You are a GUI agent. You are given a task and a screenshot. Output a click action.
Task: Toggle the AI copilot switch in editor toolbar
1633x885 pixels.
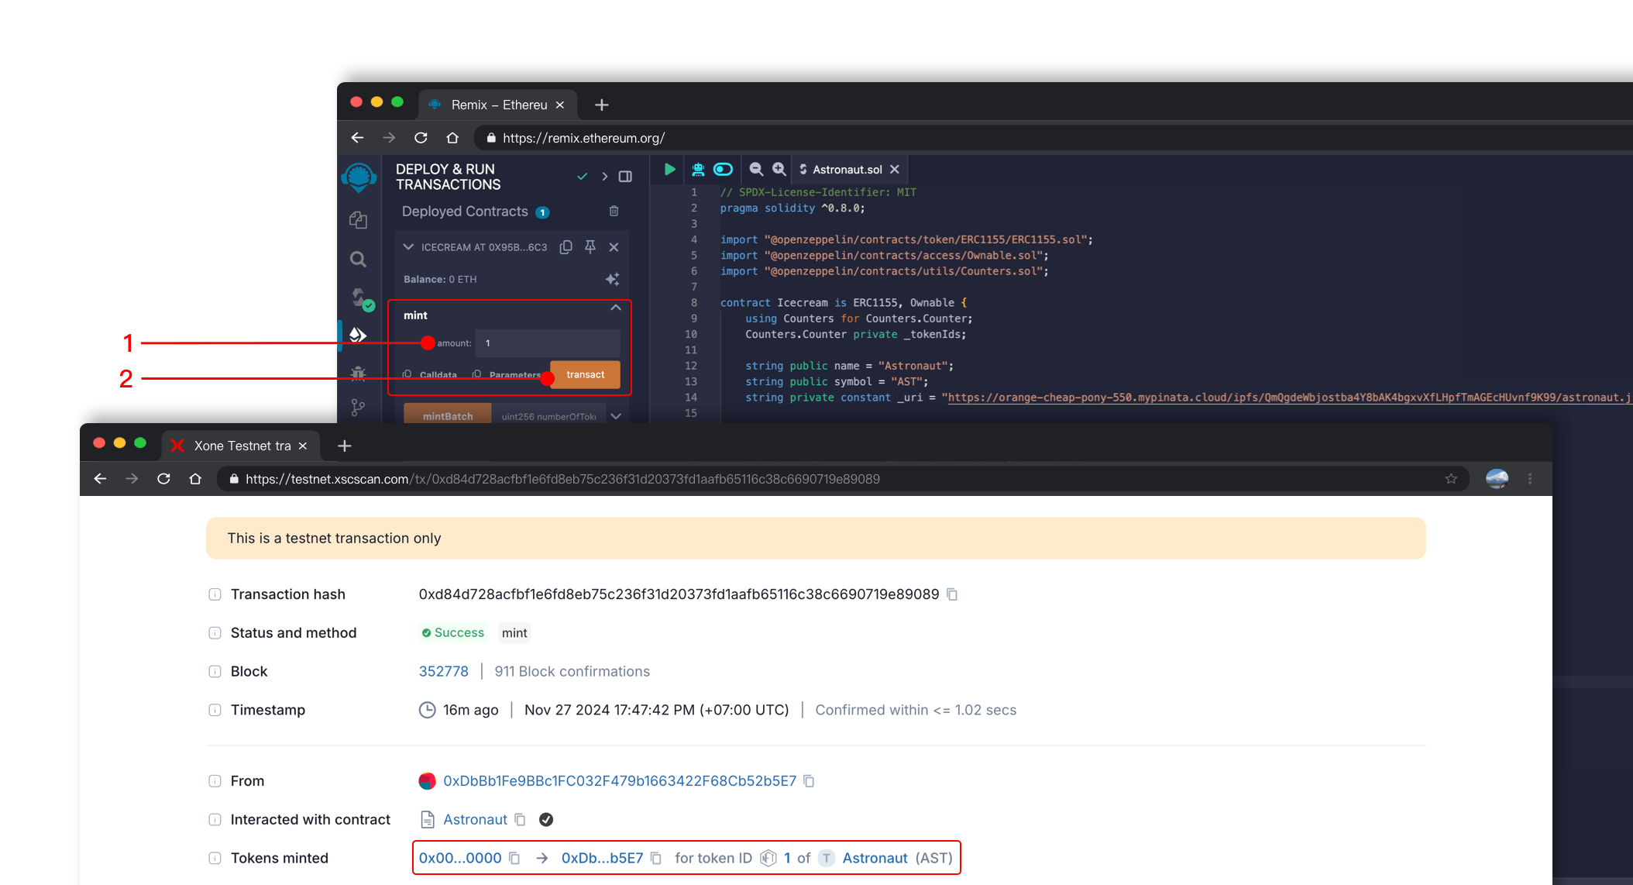click(723, 169)
